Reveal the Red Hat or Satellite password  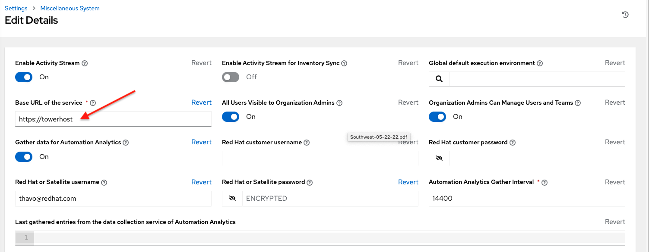[232, 199]
